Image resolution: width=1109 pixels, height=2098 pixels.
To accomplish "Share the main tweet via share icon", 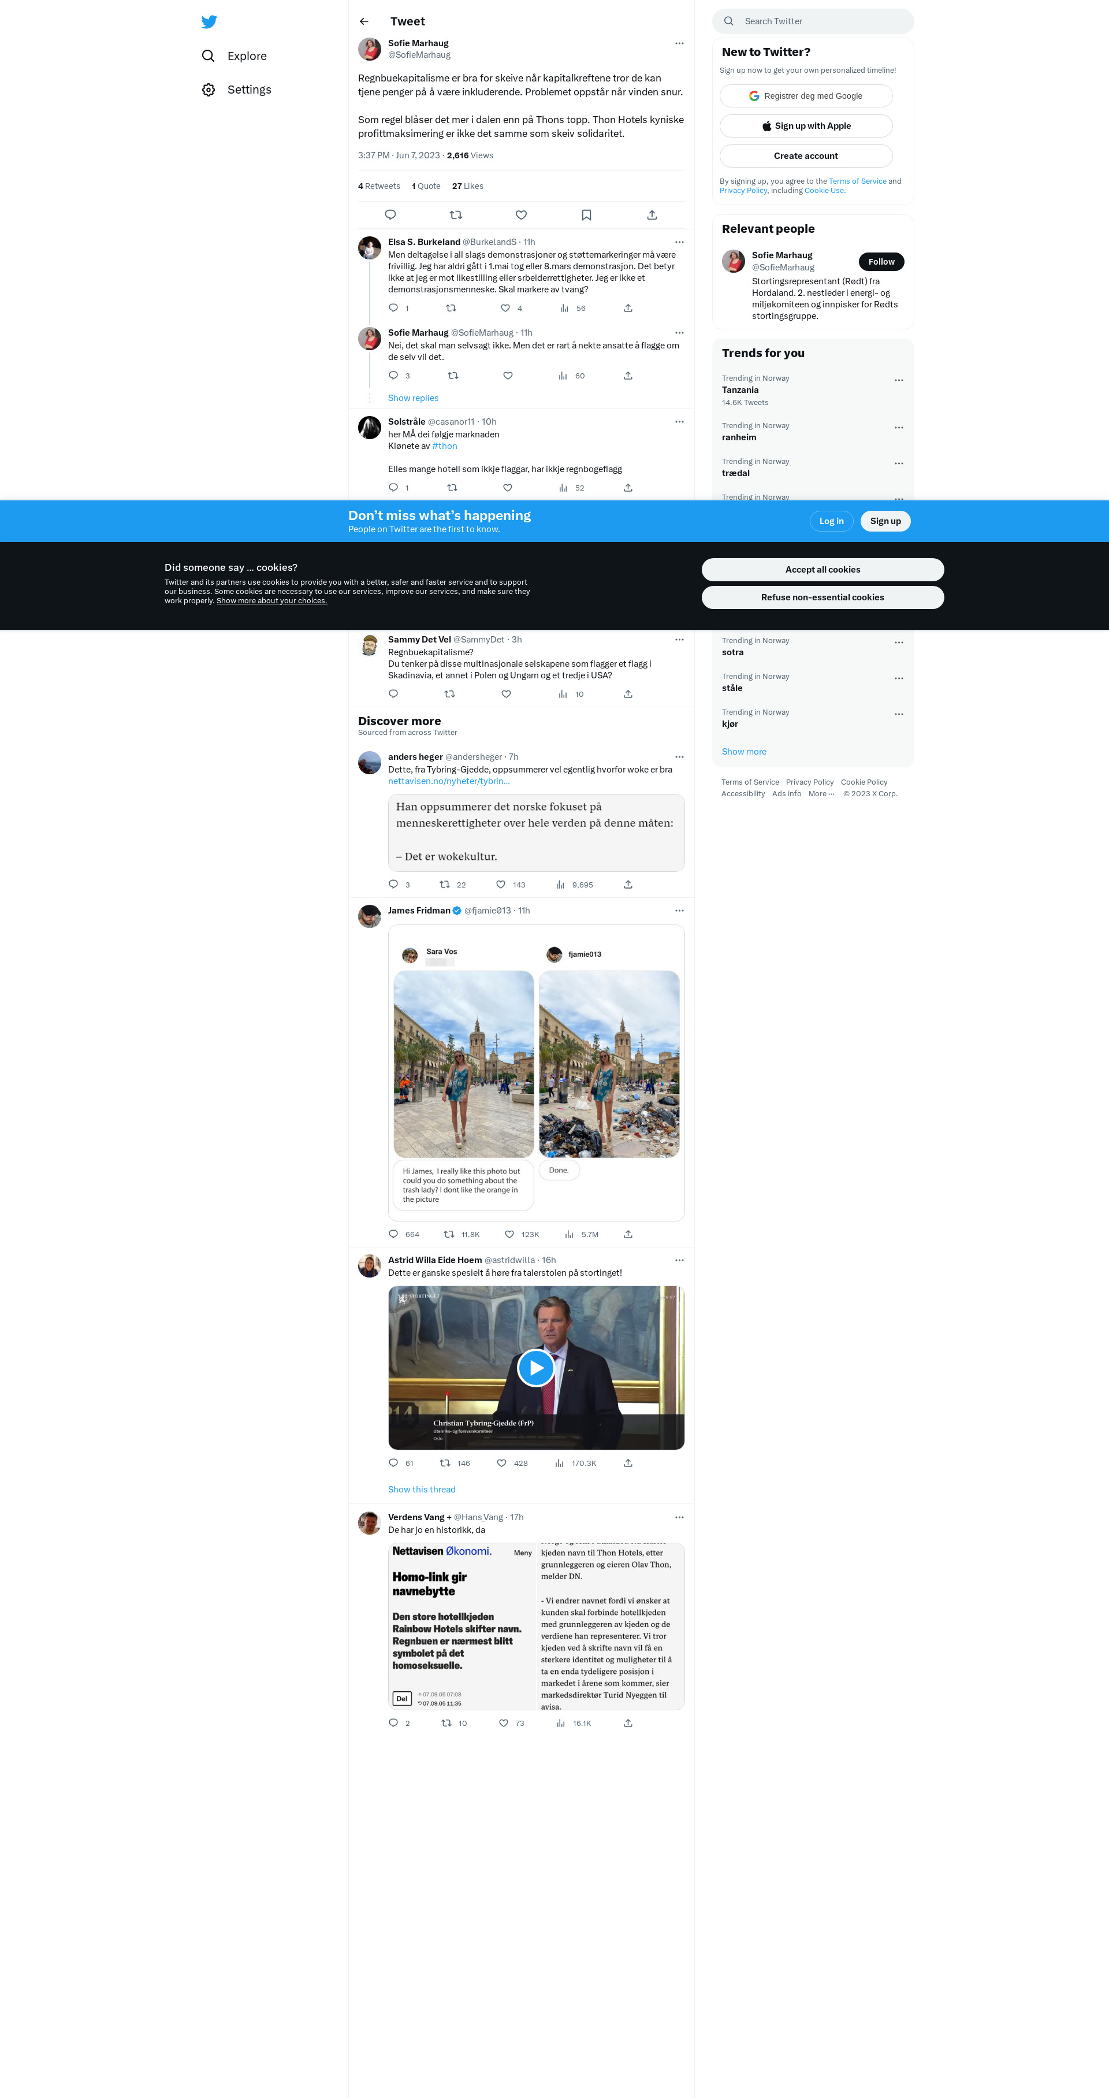I will [652, 215].
